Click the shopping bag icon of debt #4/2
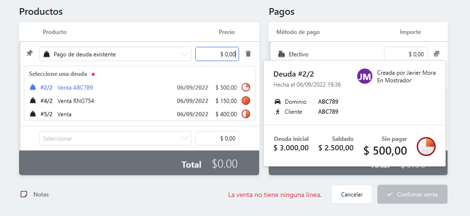This screenshot has width=470, height=216. [x=33, y=101]
